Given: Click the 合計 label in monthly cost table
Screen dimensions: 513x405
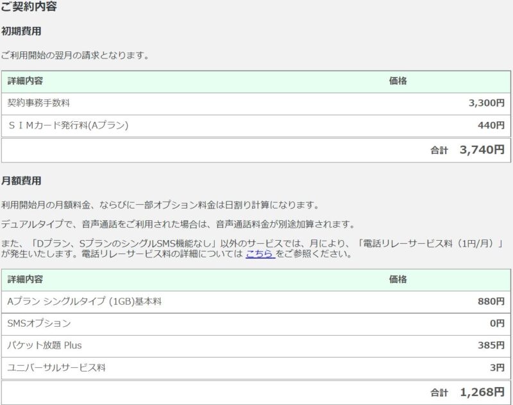Looking at the screenshot, I should [439, 392].
